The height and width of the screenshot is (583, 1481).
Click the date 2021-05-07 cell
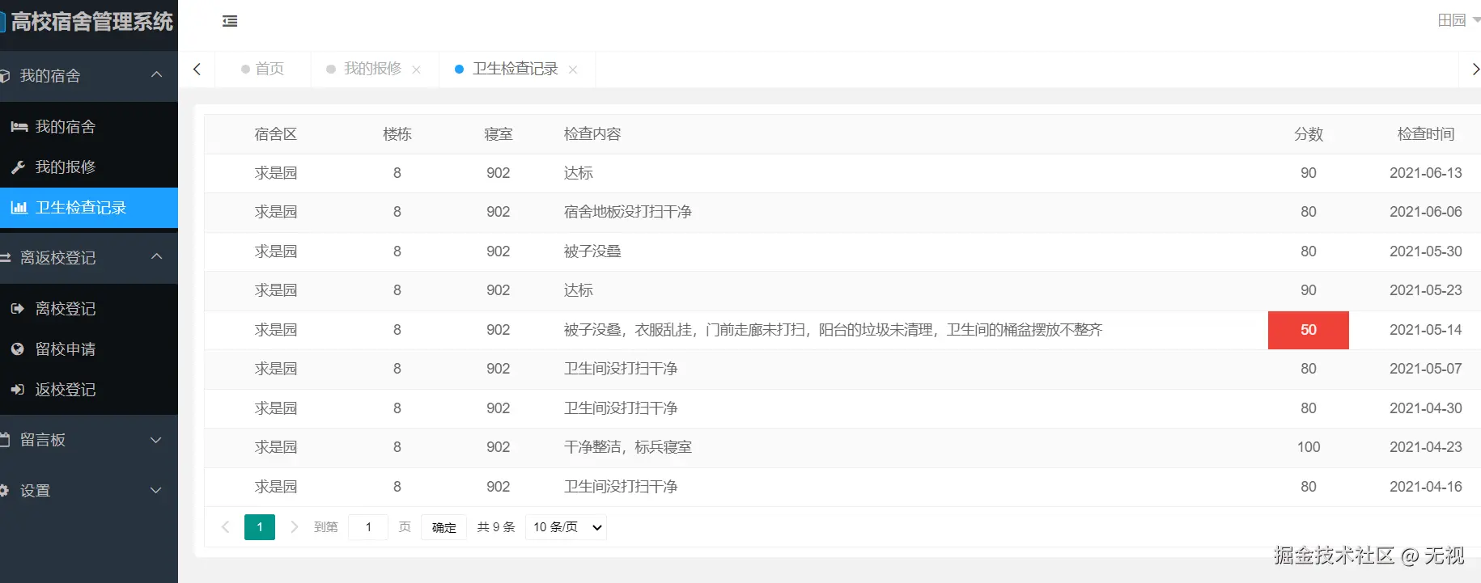(x=1426, y=369)
